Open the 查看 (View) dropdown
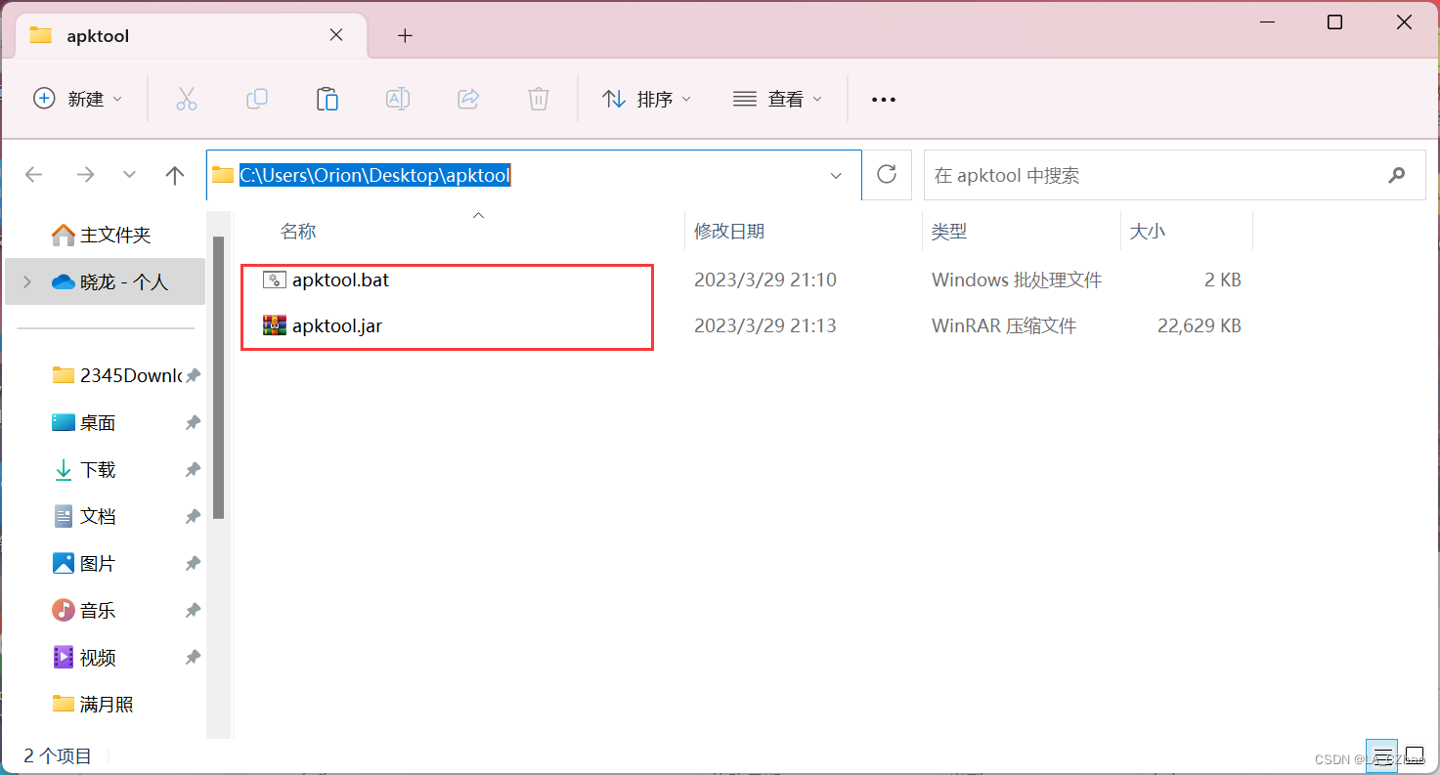 click(x=777, y=99)
